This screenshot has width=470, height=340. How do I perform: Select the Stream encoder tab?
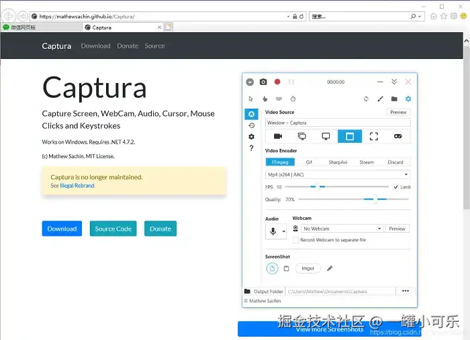click(x=367, y=162)
